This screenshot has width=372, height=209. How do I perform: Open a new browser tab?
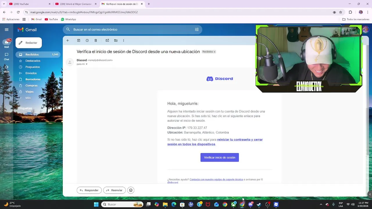[x=149, y=4]
